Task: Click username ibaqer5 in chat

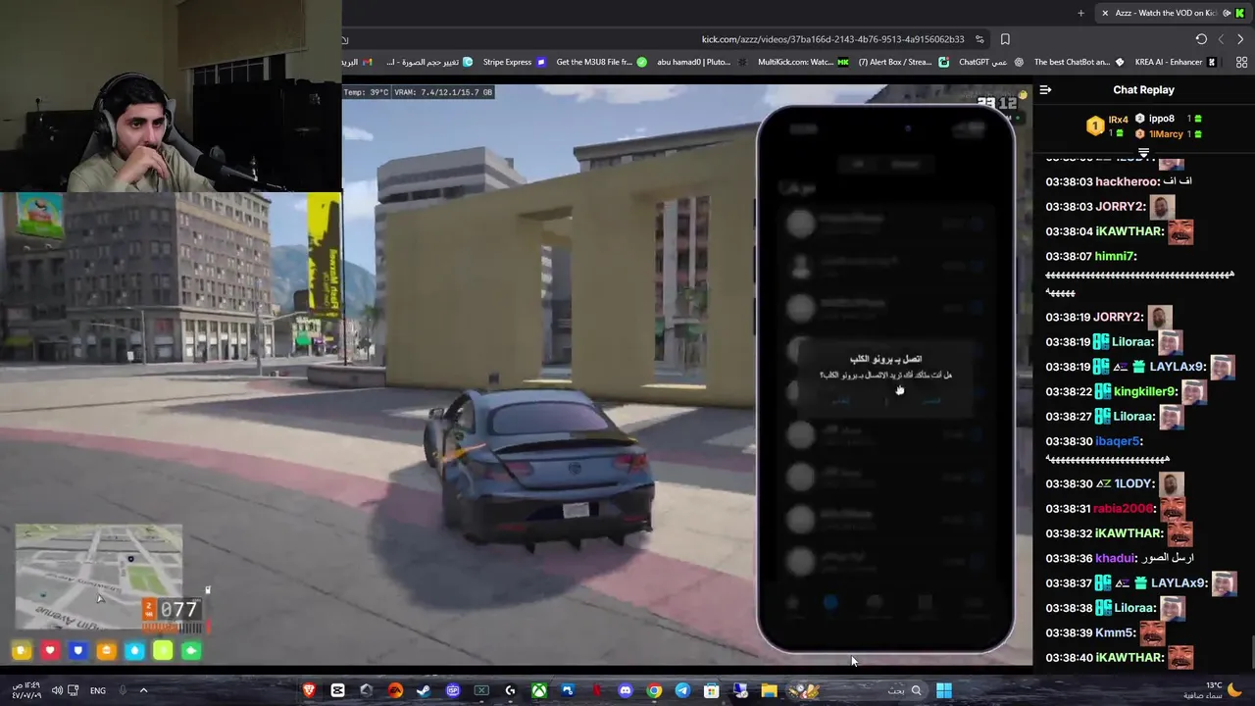Action: [1118, 441]
